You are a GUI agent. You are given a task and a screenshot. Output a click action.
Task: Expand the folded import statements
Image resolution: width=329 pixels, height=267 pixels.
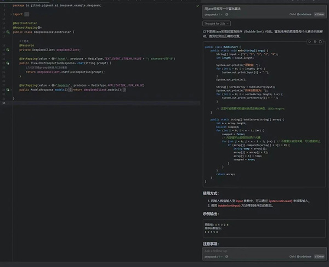[x=11, y=14]
